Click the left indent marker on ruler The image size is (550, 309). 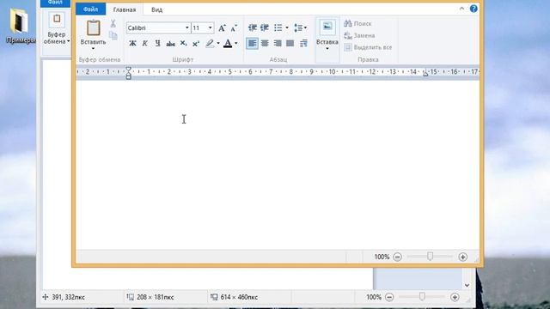click(128, 73)
